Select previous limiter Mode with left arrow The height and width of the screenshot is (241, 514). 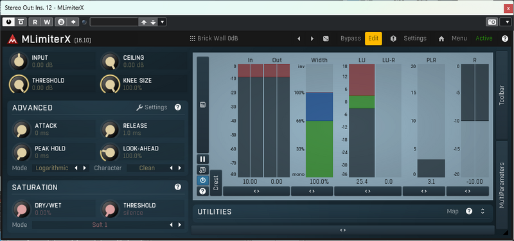[x=76, y=168]
